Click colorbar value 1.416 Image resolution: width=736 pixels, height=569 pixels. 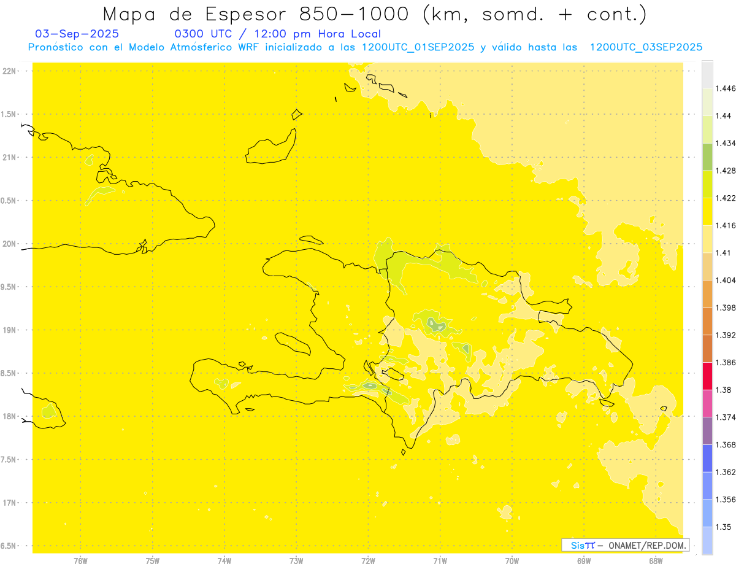726,225
